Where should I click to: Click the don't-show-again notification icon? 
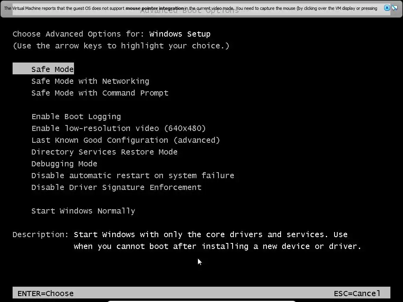pos(394,8)
